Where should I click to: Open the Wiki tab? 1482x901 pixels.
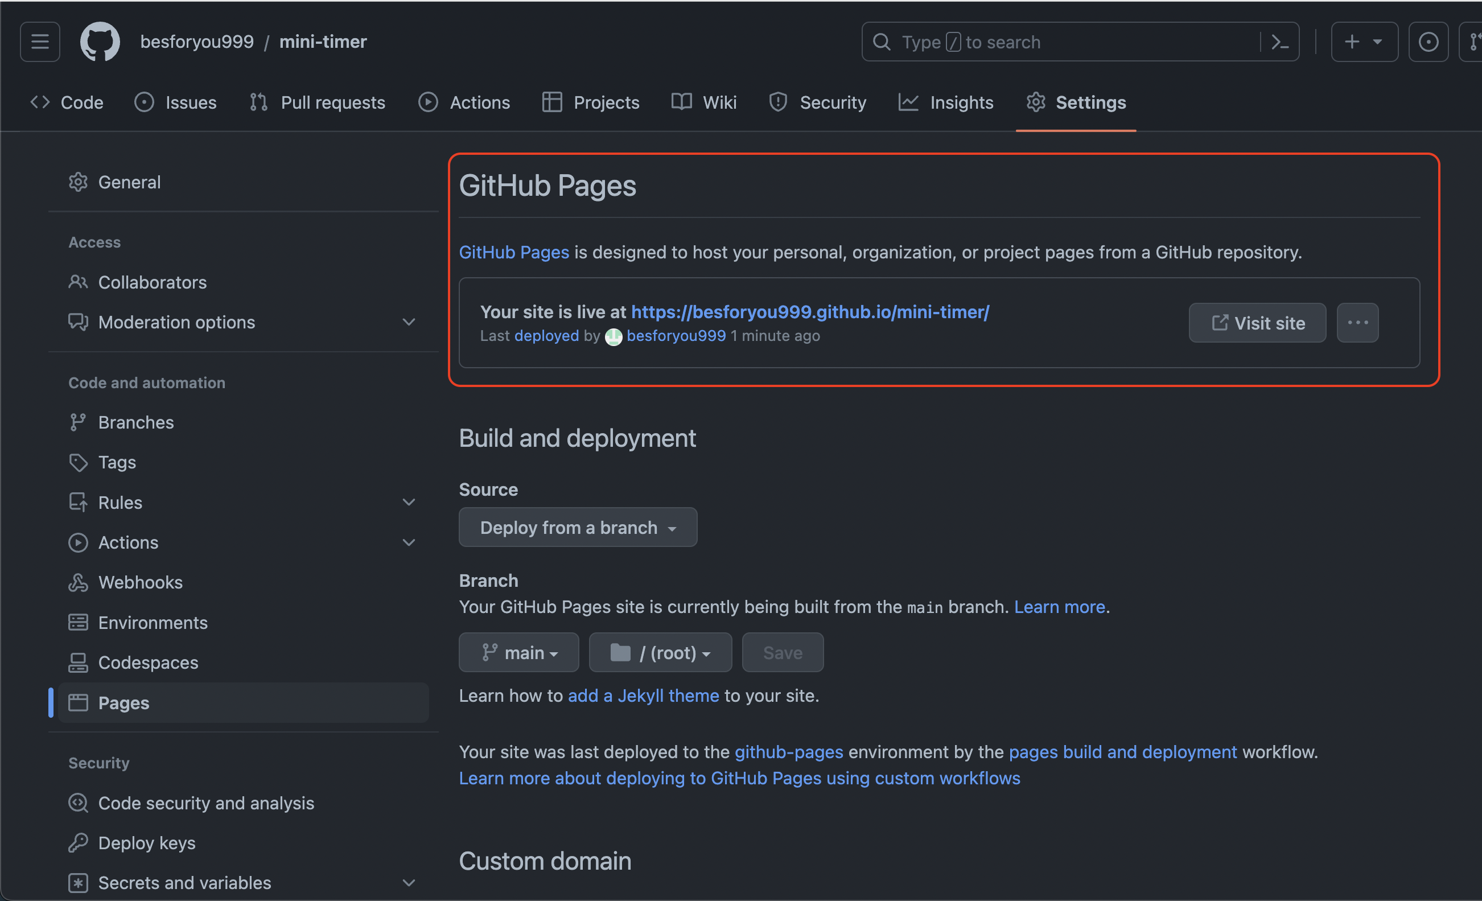[x=705, y=102]
